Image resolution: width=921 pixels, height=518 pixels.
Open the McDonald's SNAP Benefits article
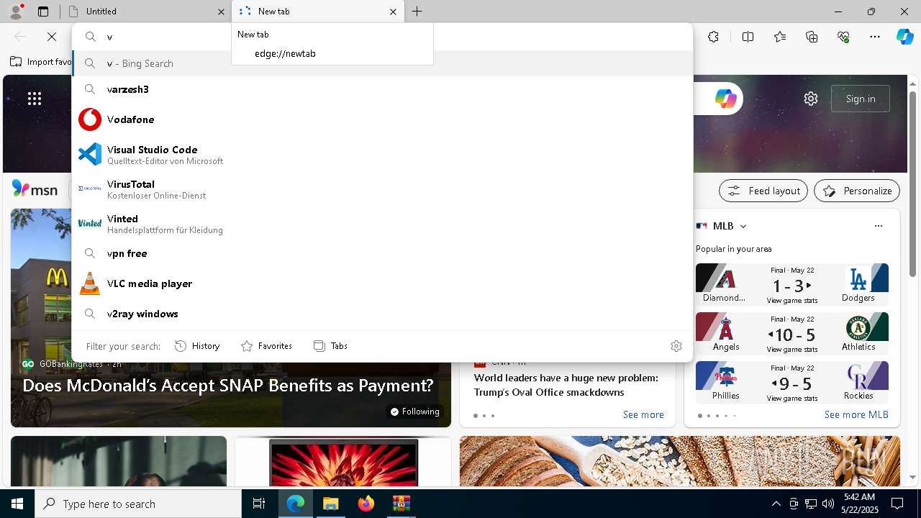[x=228, y=386]
